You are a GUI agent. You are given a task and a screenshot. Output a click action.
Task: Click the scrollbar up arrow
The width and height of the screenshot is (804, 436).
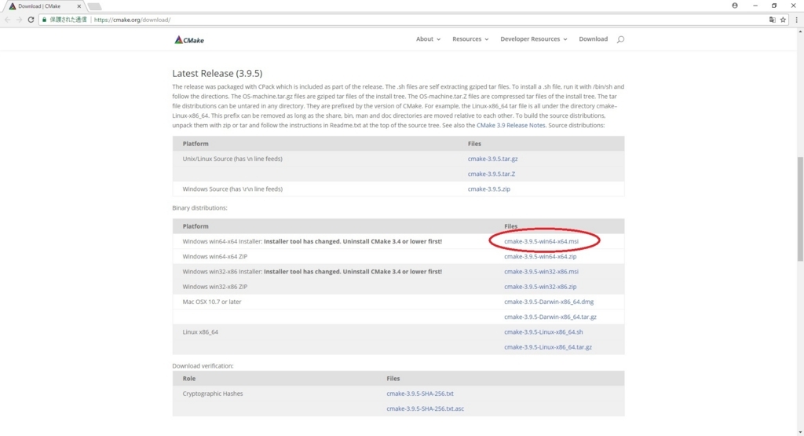tap(800, 31)
